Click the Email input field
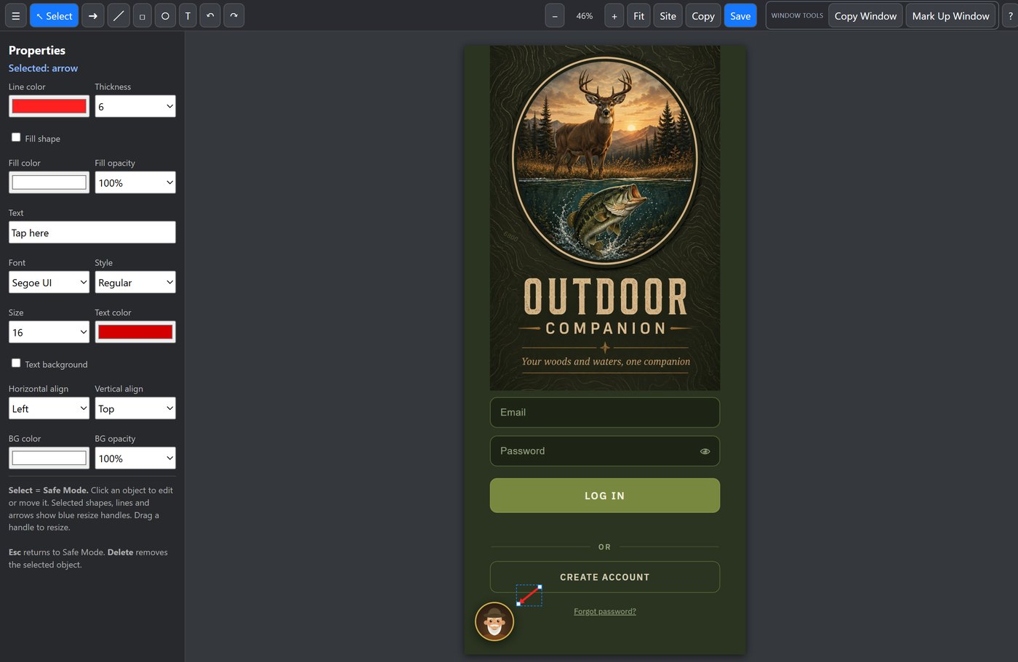 click(x=605, y=412)
